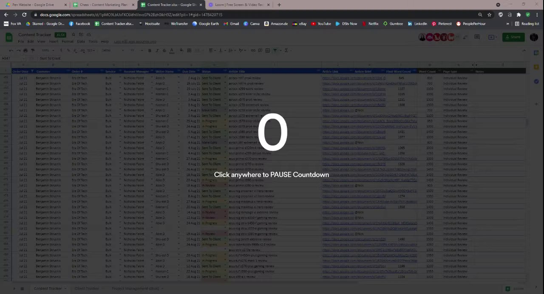
Task: Open the YouTube bookmark
Action: (x=321, y=24)
